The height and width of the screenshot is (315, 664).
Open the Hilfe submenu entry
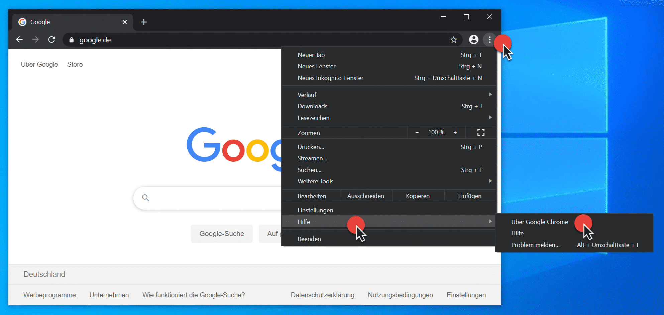click(x=389, y=222)
